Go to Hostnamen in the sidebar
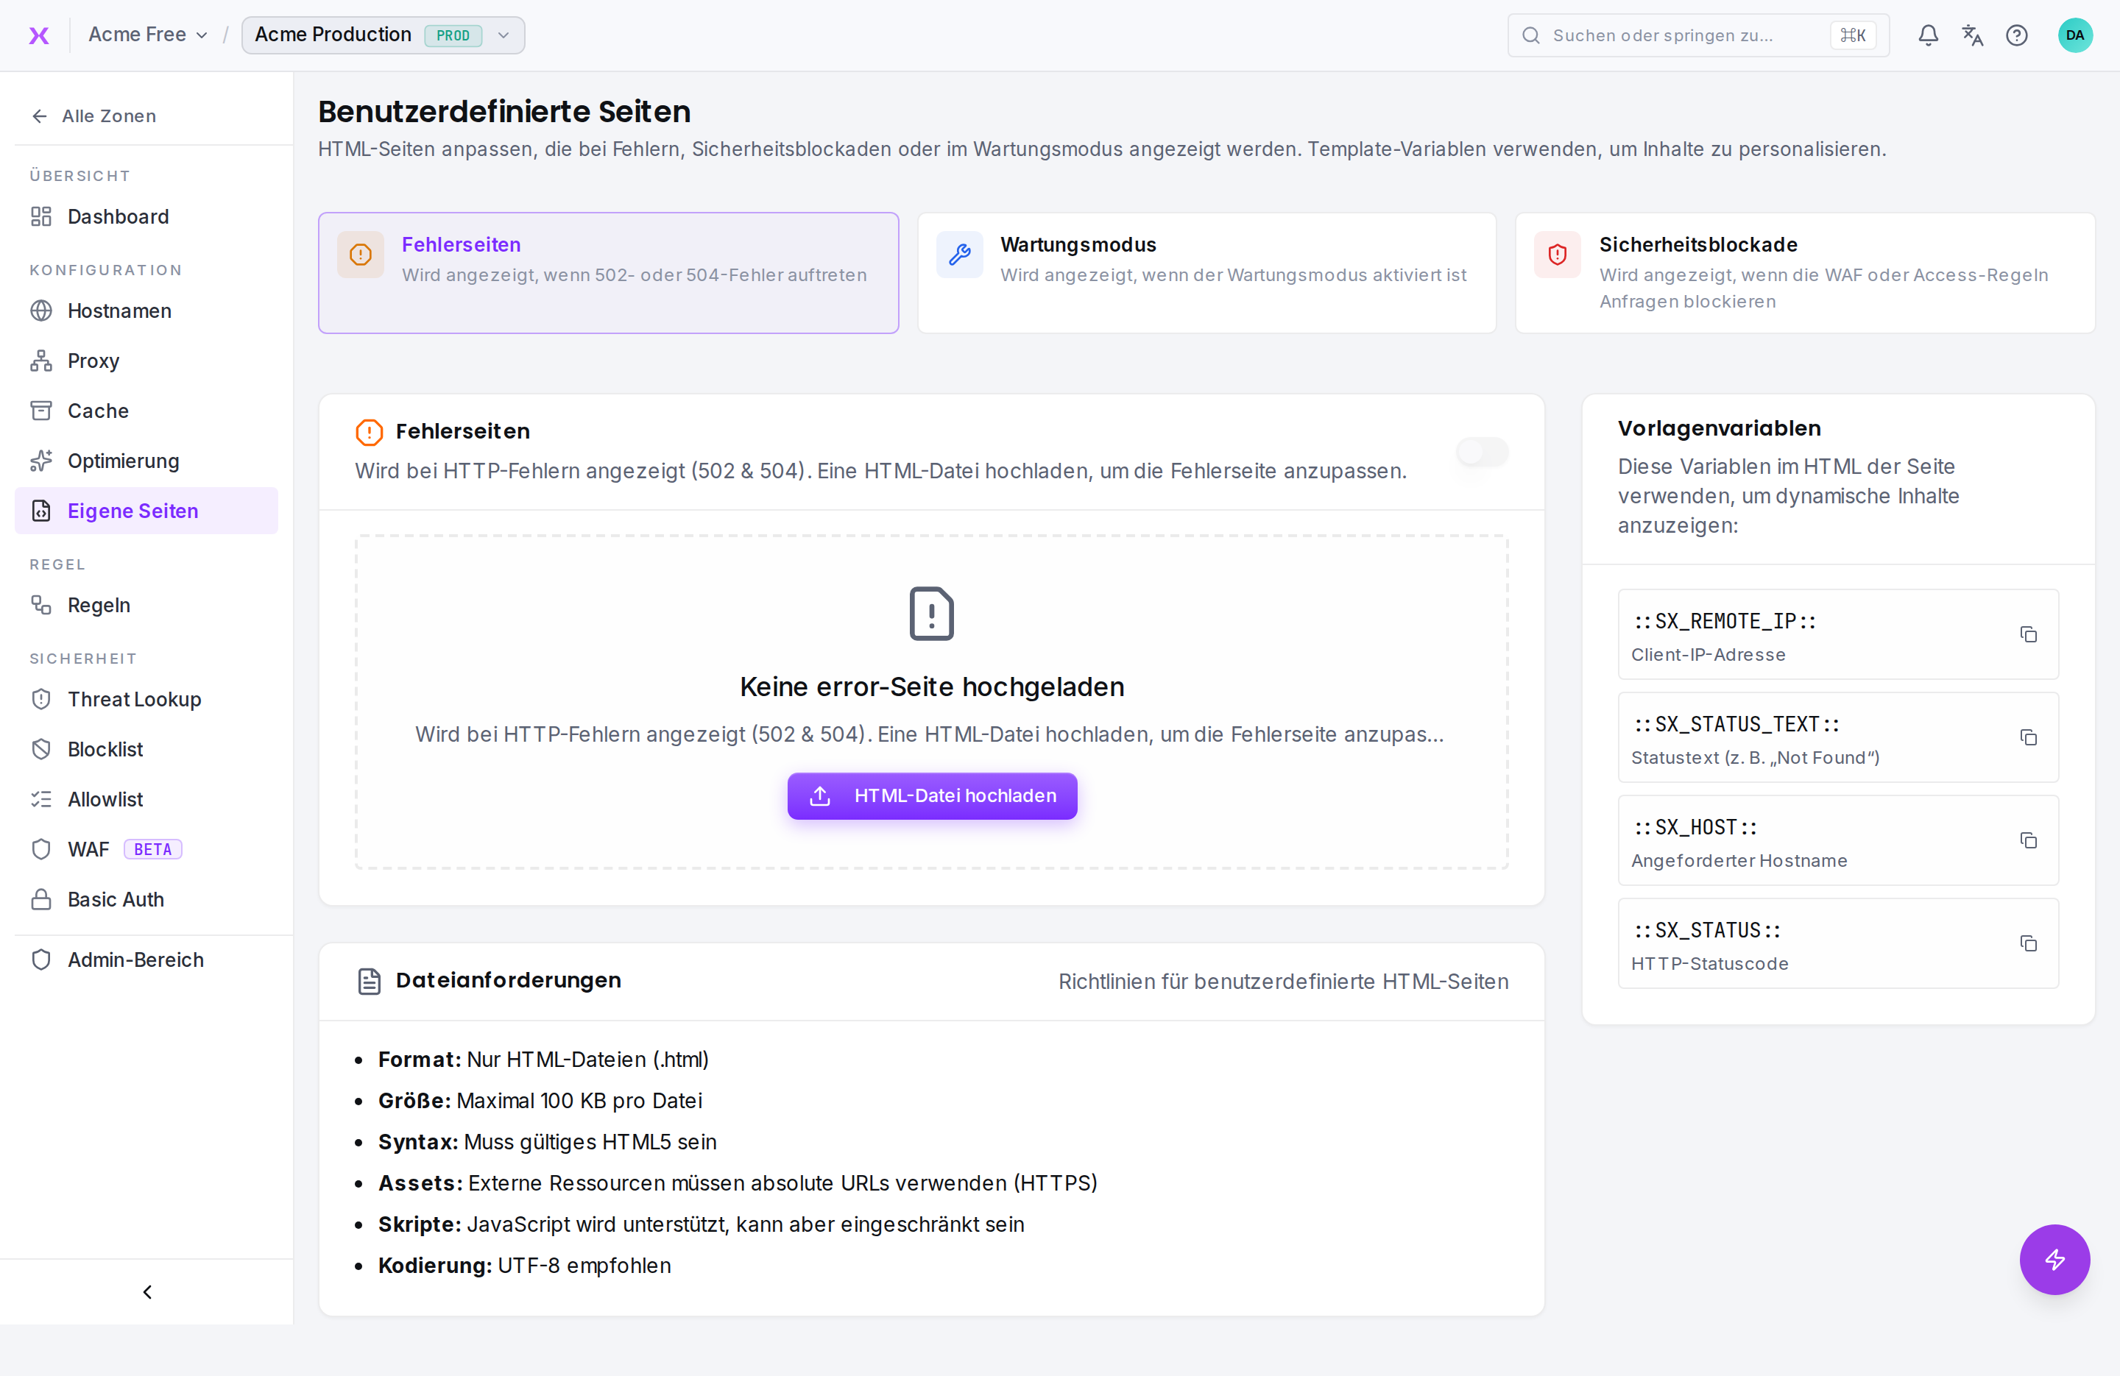The image size is (2120, 1376). [146, 311]
